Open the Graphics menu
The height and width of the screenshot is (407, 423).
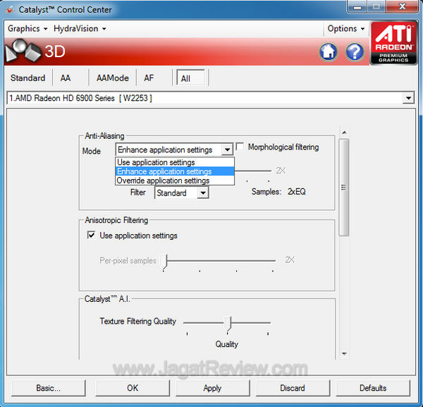click(x=27, y=29)
